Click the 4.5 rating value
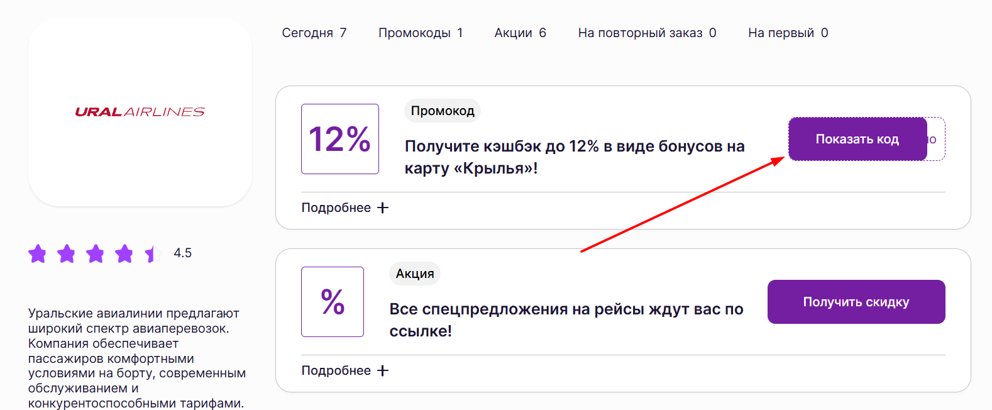The height and width of the screenshot is (410, 992). coord(183,253)
